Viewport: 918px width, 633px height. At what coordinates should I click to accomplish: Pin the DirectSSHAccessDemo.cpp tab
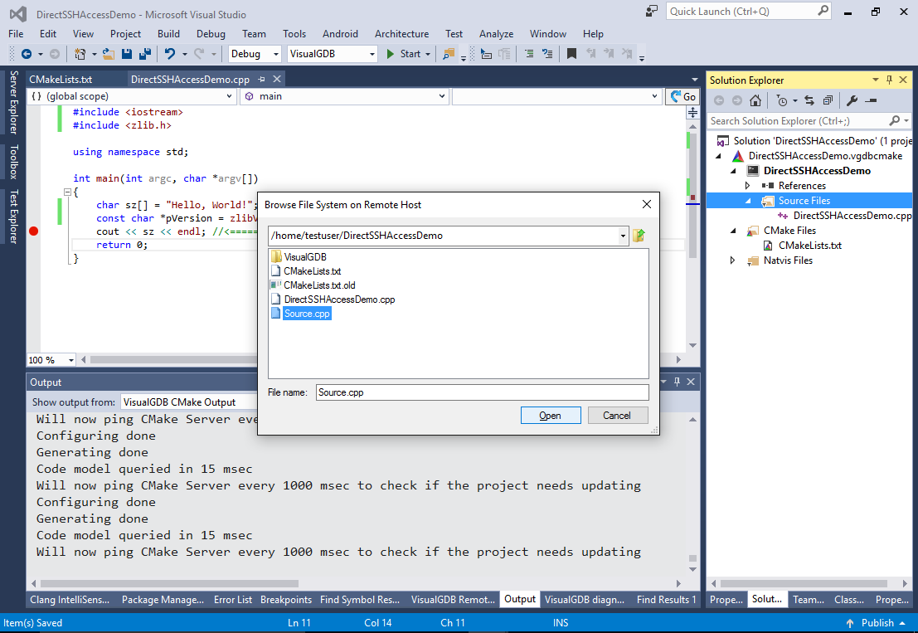tap(262, 79)
